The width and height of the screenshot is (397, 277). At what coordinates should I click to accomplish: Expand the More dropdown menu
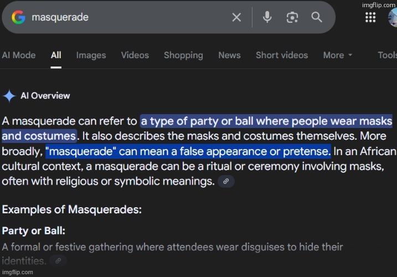pyautogui.click(x=338, y=55)
